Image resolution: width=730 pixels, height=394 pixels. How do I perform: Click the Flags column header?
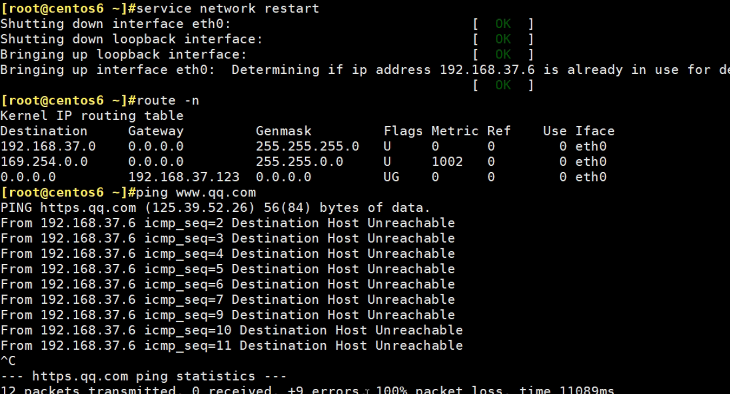[x=403, y=131]
